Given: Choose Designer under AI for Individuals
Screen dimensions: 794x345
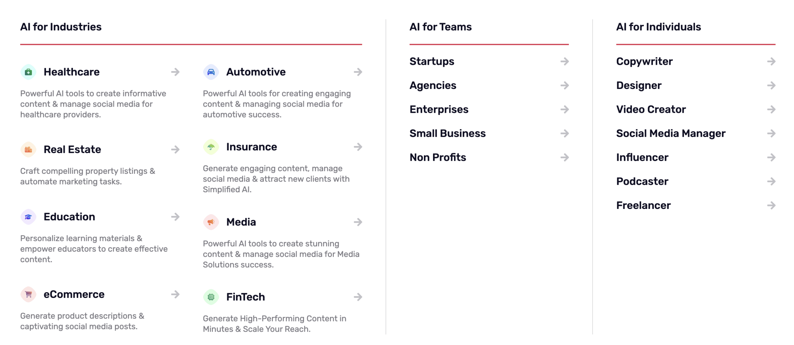Looking at the screenshot, I should (x=639, y=86).
